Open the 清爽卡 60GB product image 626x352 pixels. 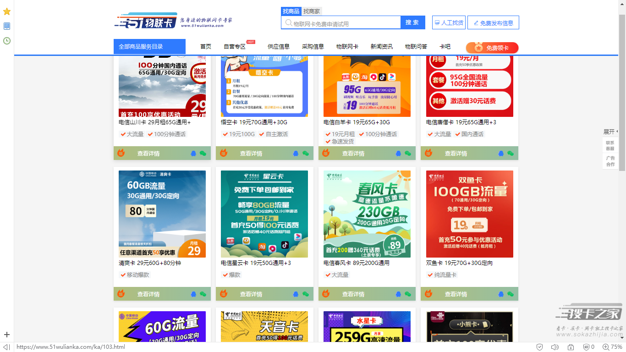162,214
